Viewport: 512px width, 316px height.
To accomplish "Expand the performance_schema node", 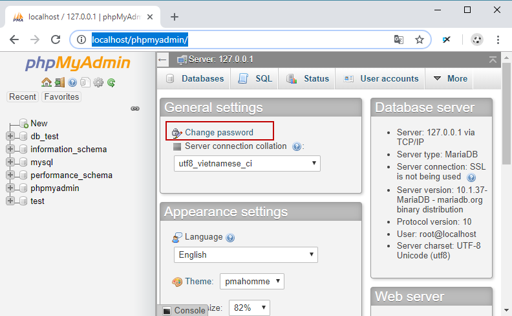I will 10,175.
